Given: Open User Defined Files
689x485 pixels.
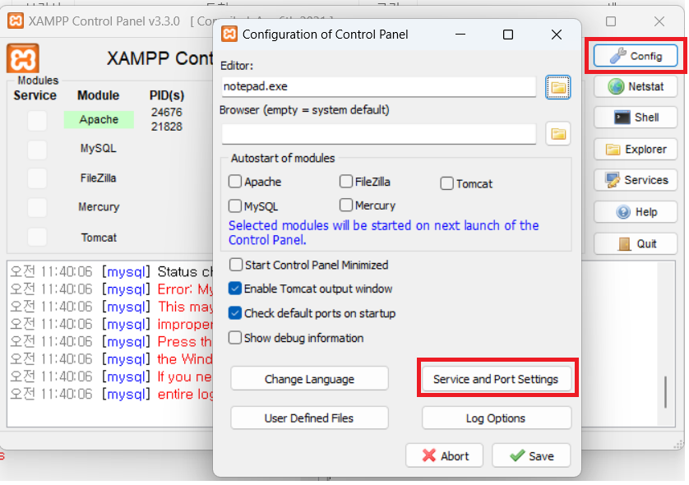Looking at the screenshot, I should point(309,418).
